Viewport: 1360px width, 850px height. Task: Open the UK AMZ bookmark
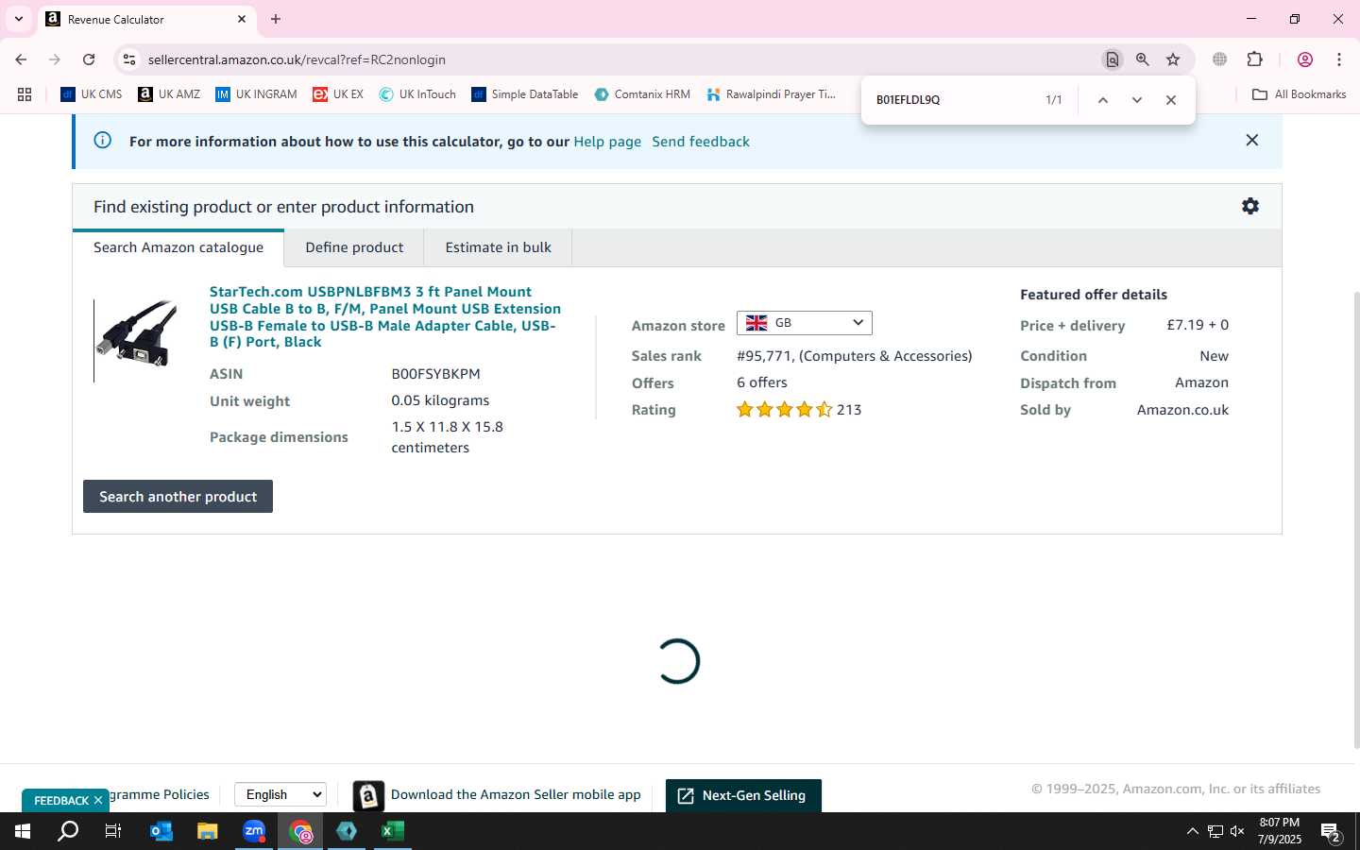tap(169, 94)
